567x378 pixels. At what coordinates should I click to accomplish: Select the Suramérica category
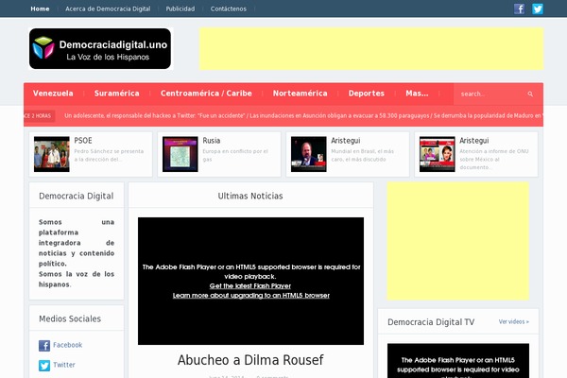117,94
